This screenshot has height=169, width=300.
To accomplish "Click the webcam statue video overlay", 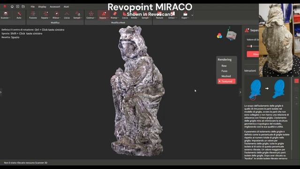I will (x=279, y=40).
